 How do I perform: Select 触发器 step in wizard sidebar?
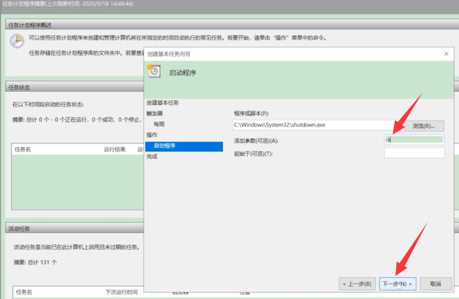(155, 113)
